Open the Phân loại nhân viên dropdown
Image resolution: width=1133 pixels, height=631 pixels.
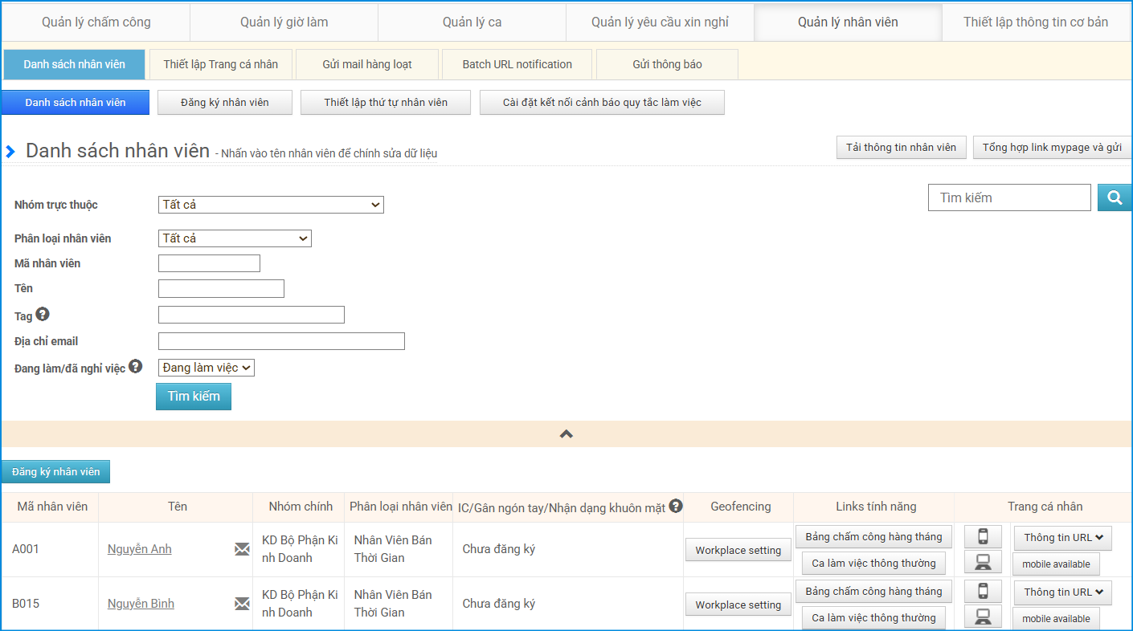point(235,238)
